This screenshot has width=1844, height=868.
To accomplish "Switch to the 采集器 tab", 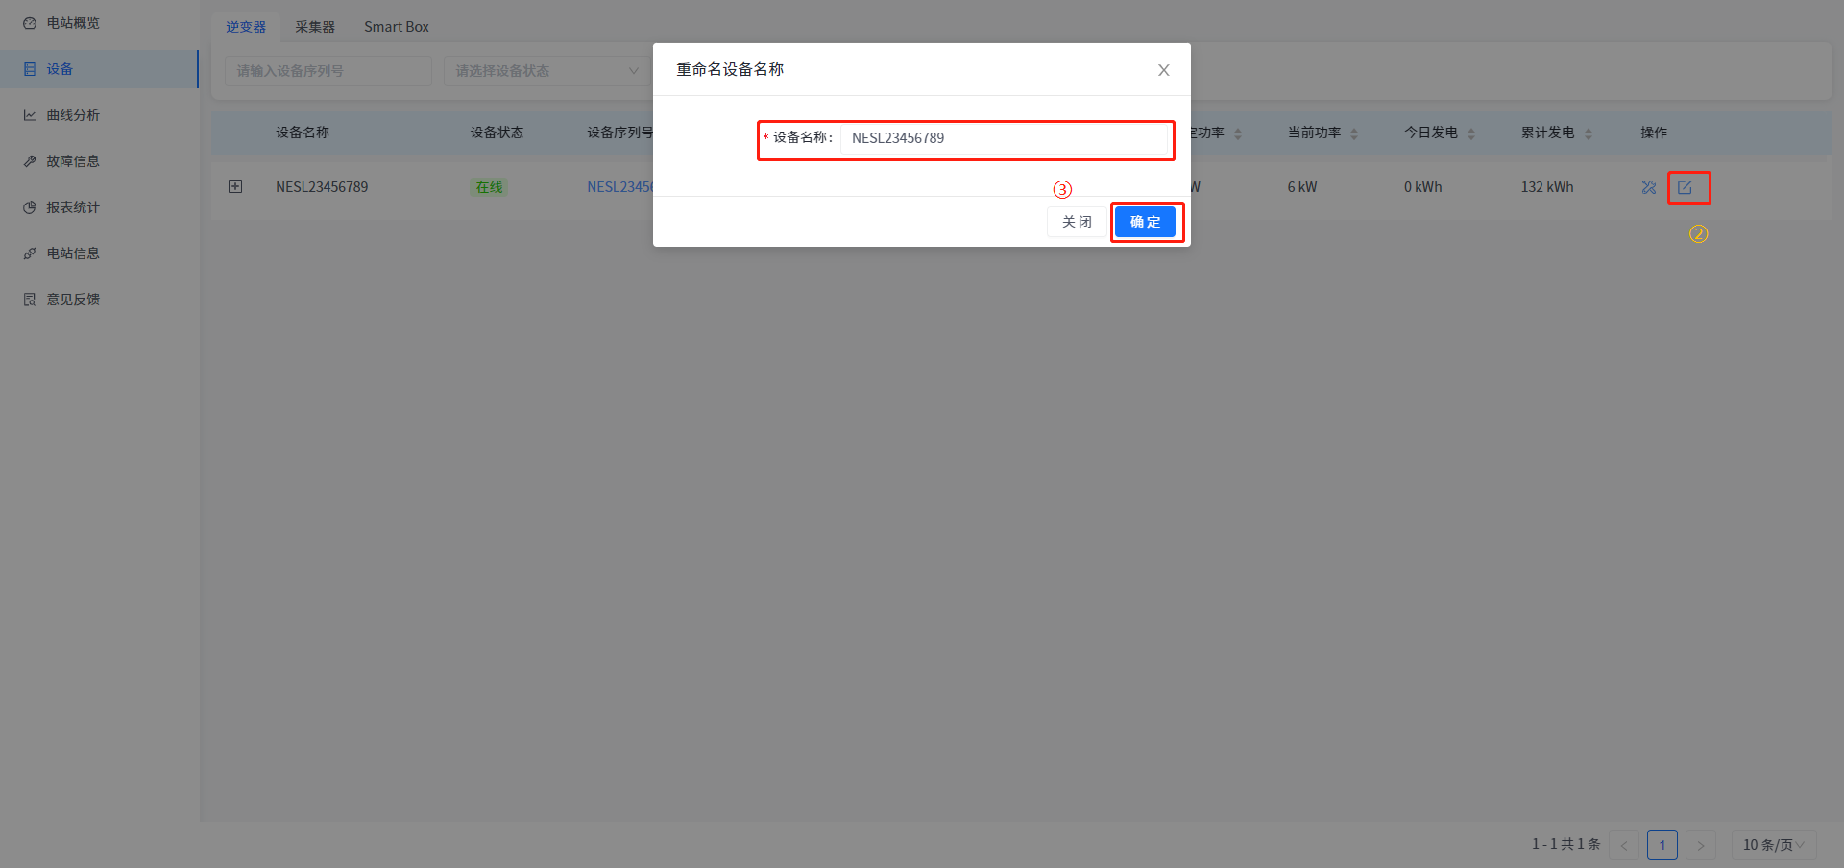I will point(315,27).
